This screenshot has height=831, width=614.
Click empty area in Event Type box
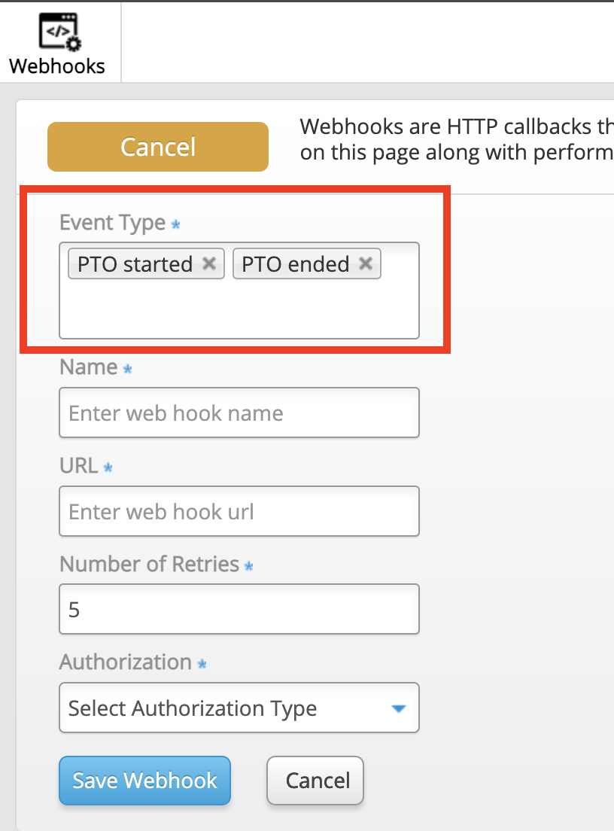239,310
